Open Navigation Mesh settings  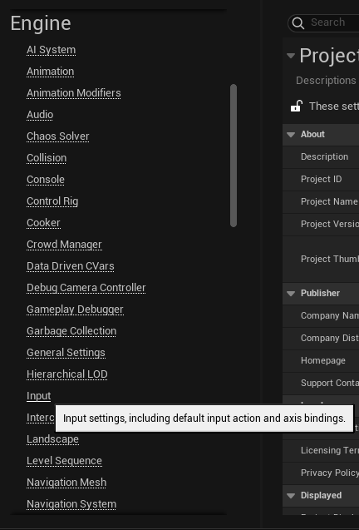coord(66,483)
